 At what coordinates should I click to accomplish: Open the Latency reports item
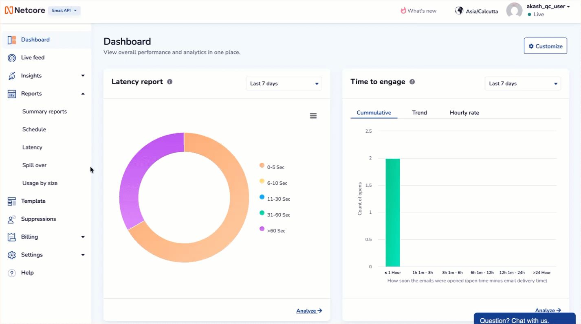(32, 147)
